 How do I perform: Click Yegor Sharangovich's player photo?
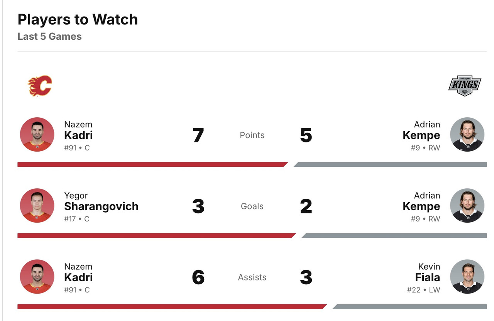tap(37, 206)
